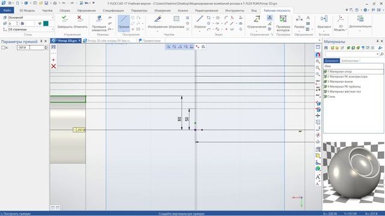Switch to the Чертёж ribbon tab
This screenshot has width=385, height=216.
tap(47, 11)
